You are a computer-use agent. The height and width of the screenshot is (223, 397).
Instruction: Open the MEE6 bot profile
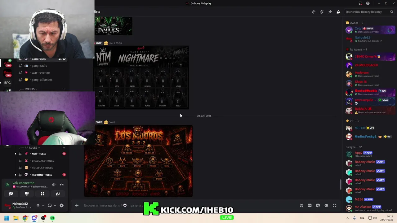[370, 199]
